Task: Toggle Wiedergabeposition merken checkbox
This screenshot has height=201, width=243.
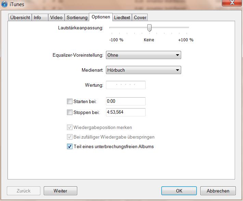Action: point(70,127)
